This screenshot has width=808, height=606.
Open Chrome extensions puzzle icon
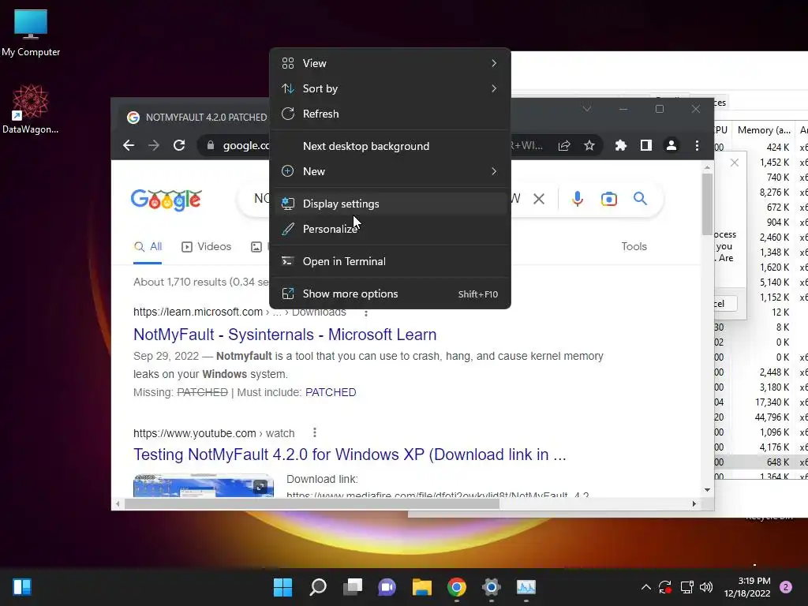click(x=620, y=146)
